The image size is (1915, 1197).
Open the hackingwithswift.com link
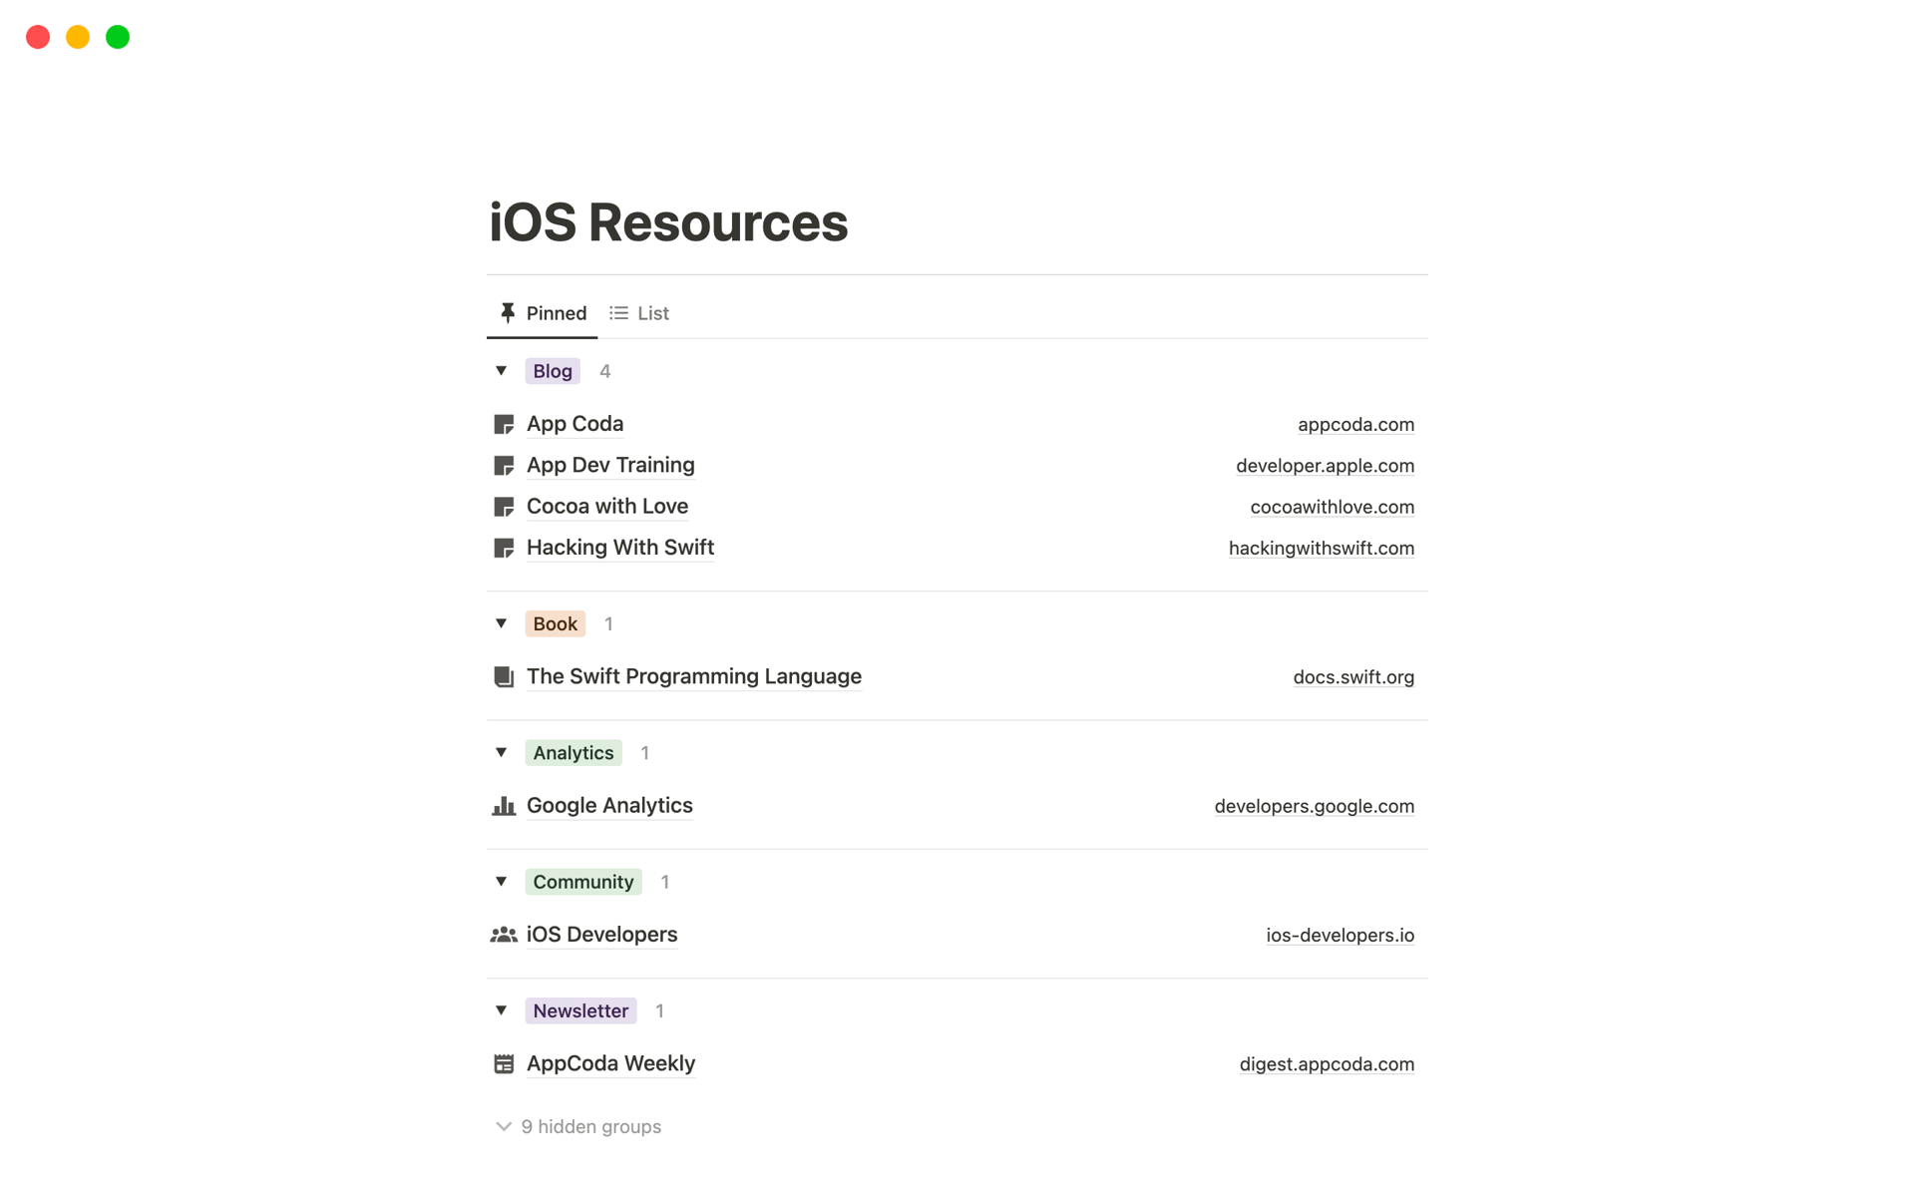pos(1321,549)
